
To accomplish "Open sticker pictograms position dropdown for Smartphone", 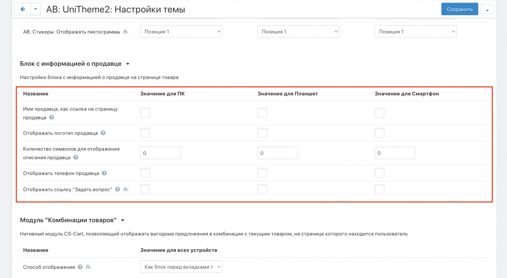I will 415,31.
